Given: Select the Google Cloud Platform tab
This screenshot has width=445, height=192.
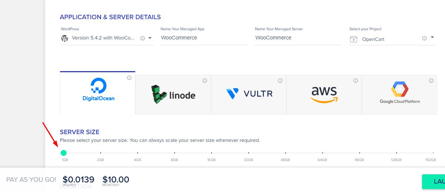Looking at the screenshot, I should 400,95.
